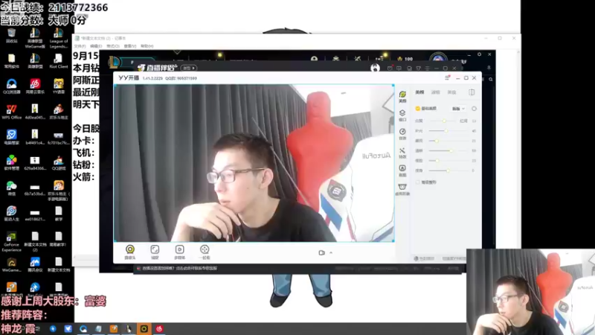Switch to the 美颜 tab
595x335 pixels.
tap(419, 92)
